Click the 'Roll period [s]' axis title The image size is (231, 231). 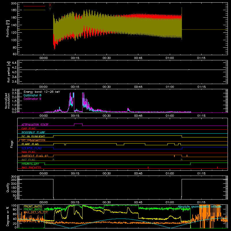pyautogui.click(x=8, y=72)
